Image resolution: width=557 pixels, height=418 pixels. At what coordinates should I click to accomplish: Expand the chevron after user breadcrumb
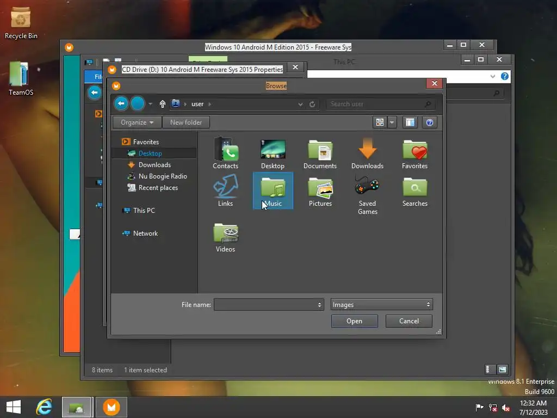click(209, 104)
